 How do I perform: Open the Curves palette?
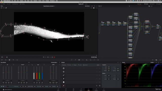tap(71, 60)
